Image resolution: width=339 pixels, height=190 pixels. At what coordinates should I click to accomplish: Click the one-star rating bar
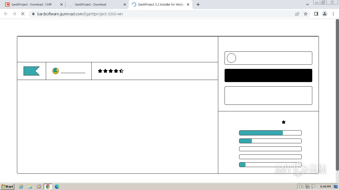pyautogui.click(x=270, y=165)
